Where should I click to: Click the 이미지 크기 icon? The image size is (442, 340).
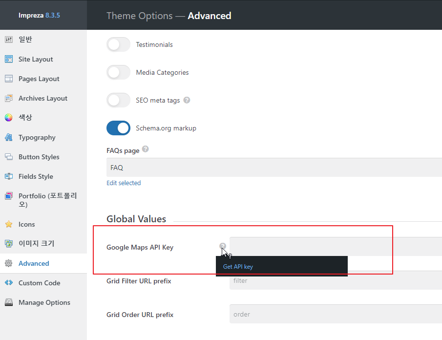pos(9,244)
